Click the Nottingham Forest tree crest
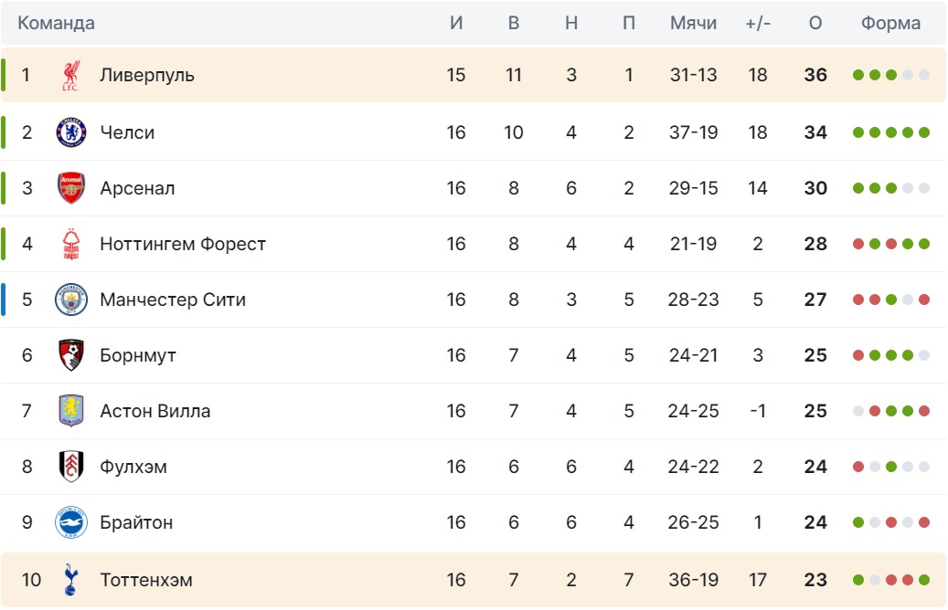This screenshot has width=948, height=610. 71,244
